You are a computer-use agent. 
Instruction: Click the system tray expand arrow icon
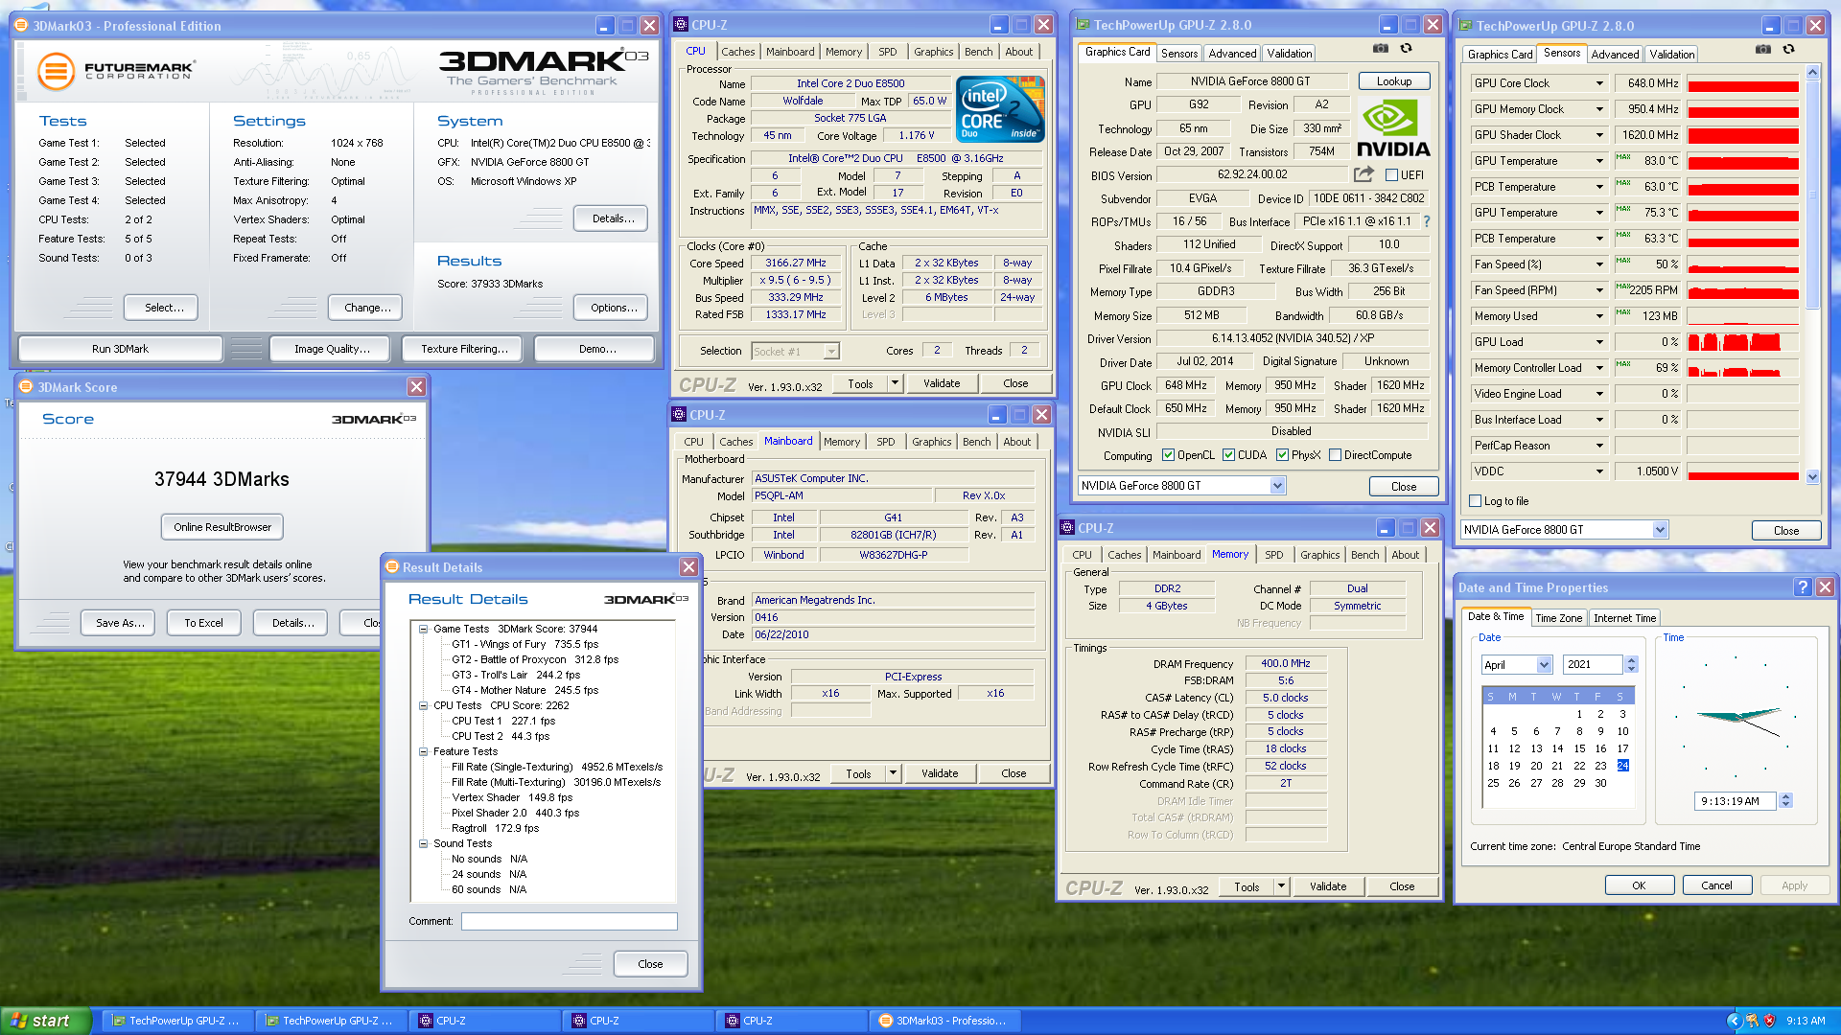click(1734, 1021)
